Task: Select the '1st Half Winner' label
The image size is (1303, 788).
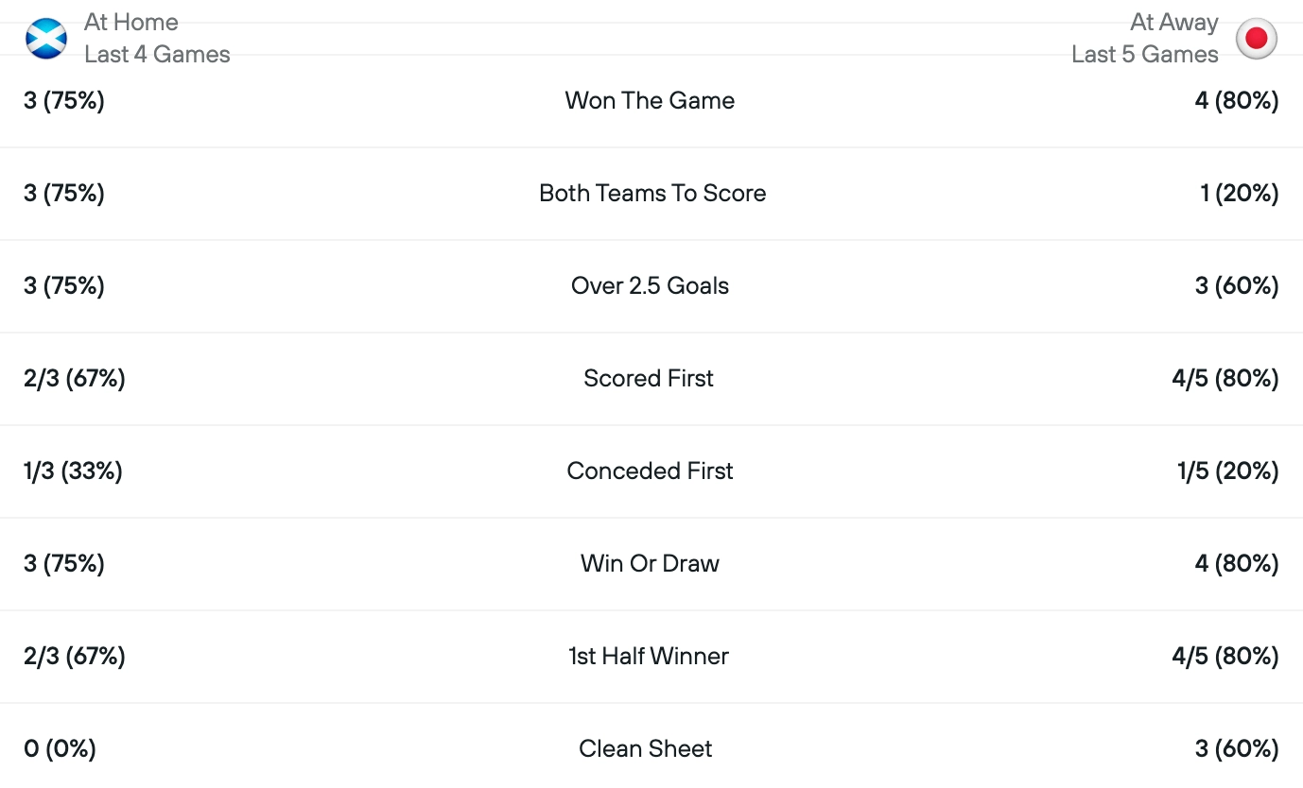Action: point(649,657)
